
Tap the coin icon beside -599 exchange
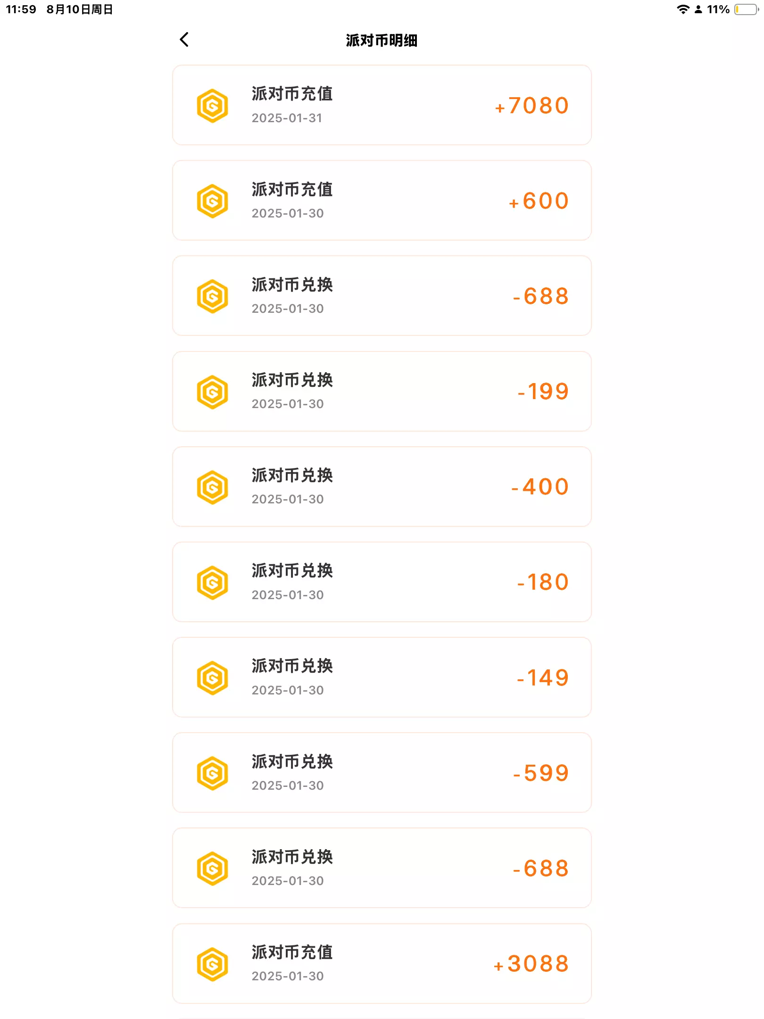(212, 773)
